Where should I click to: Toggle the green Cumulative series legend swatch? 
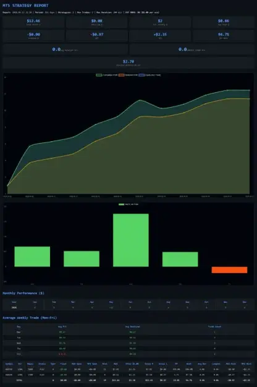click(99, 75)
